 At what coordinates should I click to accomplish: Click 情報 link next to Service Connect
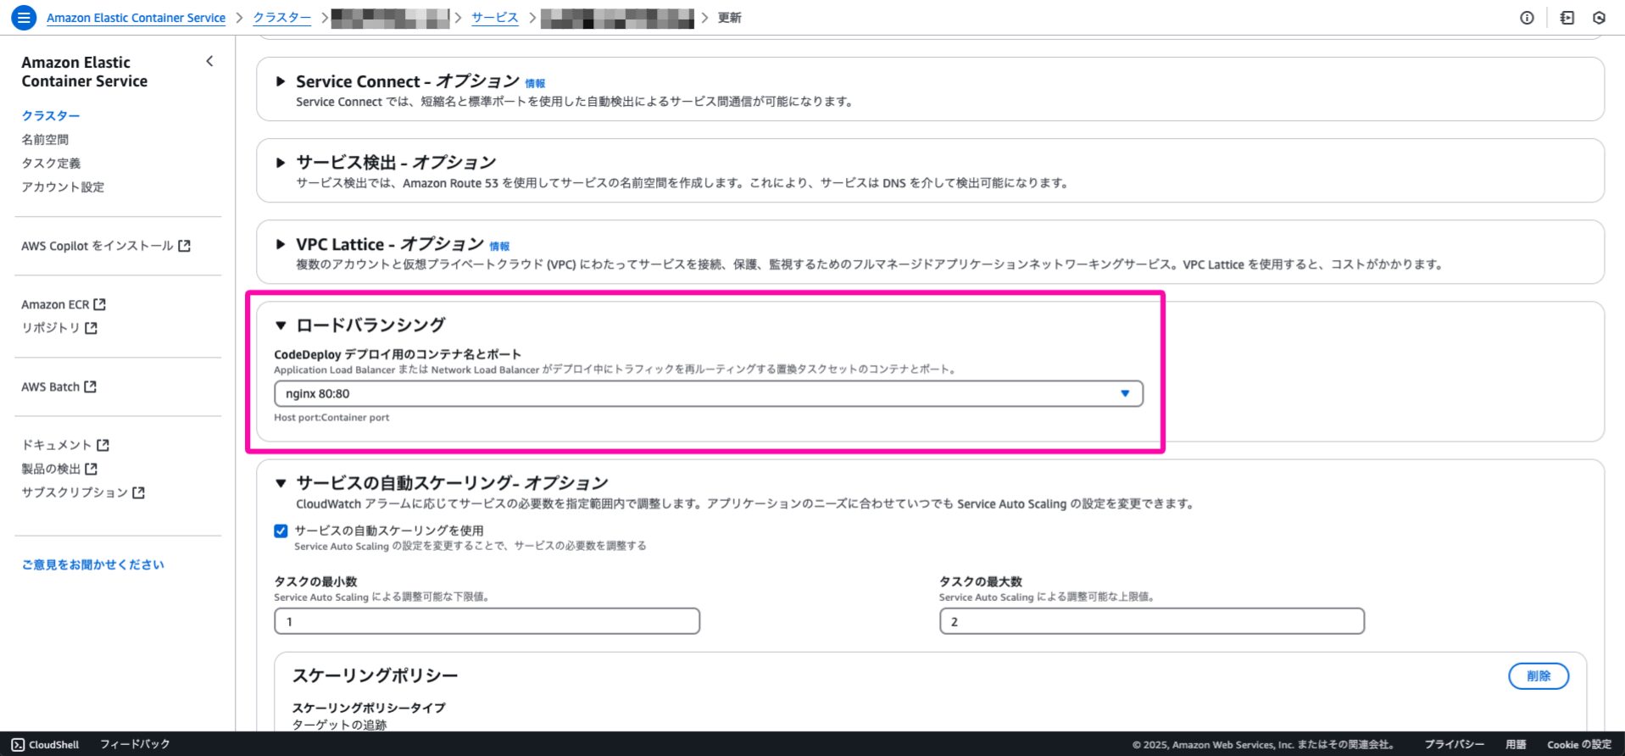pos(535,84)
